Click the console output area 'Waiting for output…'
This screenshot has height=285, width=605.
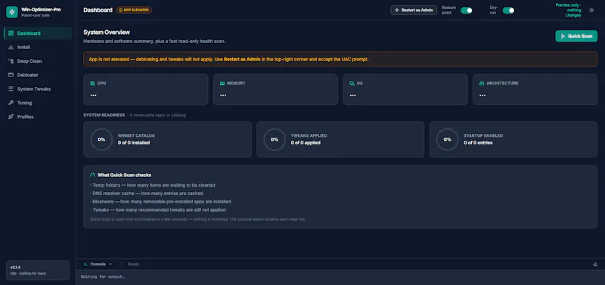click(x=340, y=277)
